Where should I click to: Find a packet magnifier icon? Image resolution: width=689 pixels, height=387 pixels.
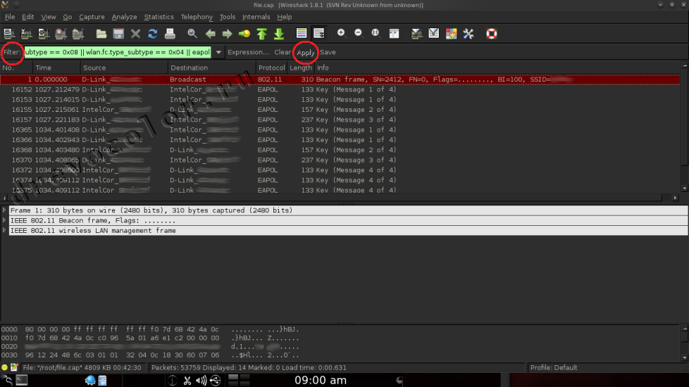coord(192,34)
